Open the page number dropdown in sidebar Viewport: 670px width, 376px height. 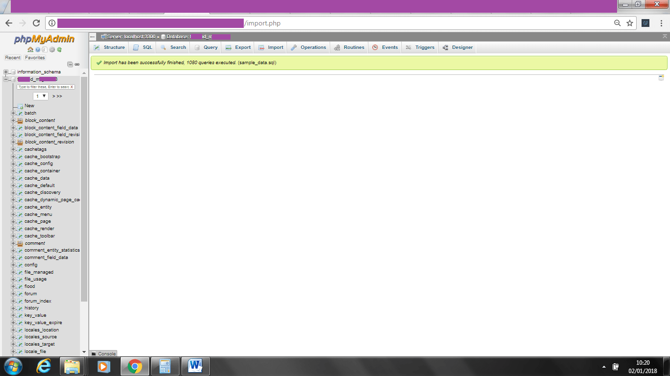[x=40, y=96]
